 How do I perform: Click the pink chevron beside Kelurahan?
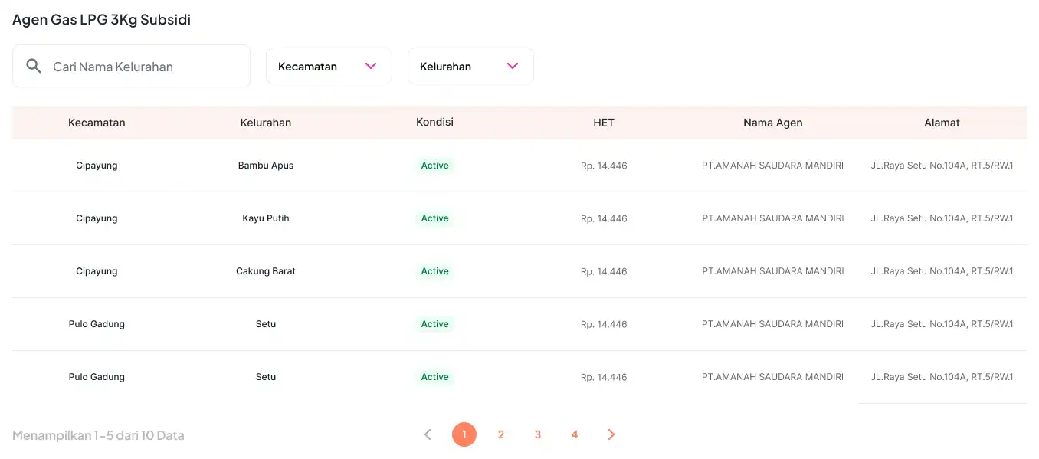click(x=513, y=67)
